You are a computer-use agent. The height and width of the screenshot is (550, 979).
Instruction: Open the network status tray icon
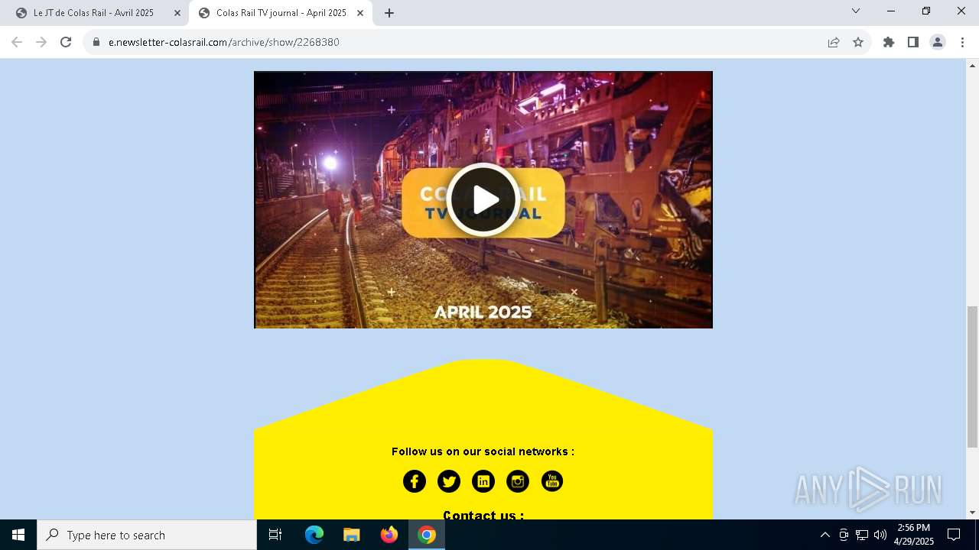coord(862,535)
